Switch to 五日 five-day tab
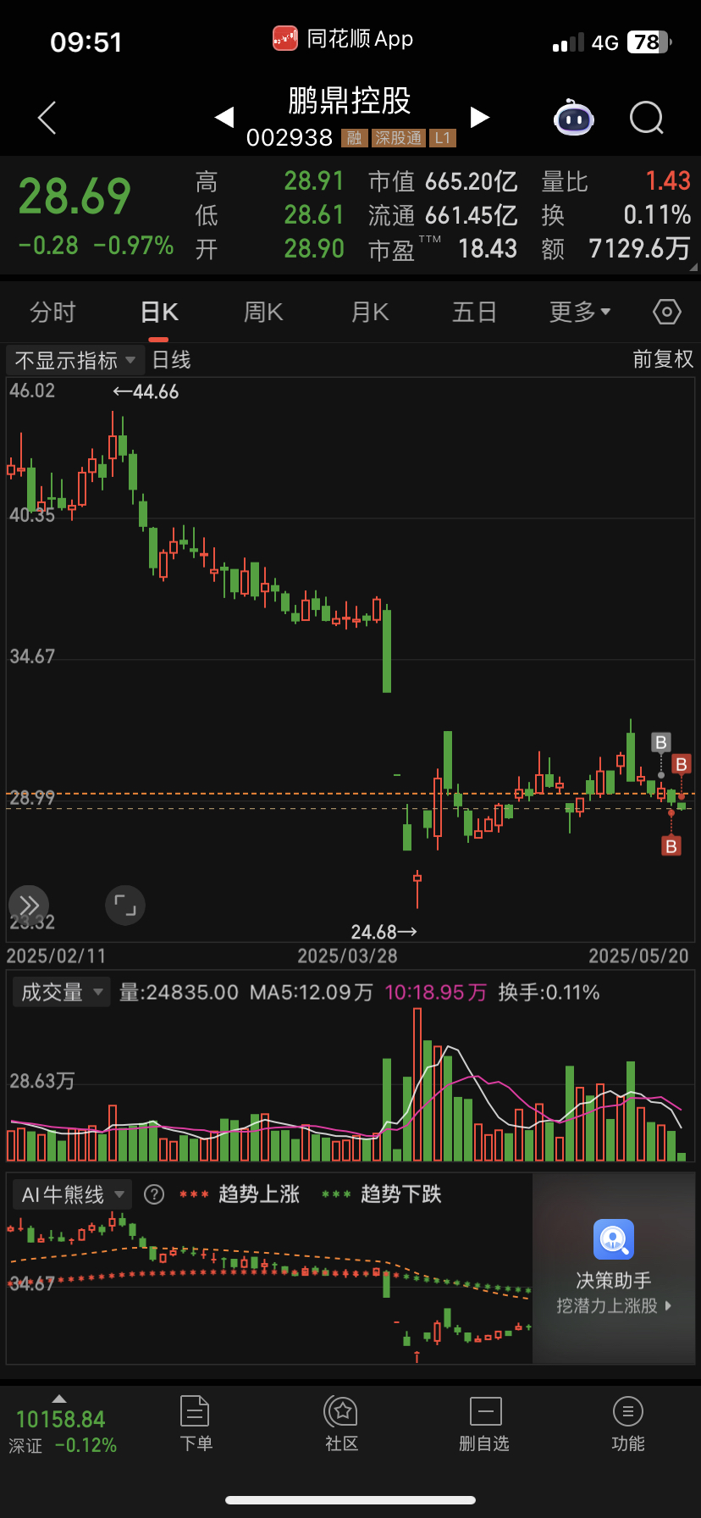 [x=474, y=313]
